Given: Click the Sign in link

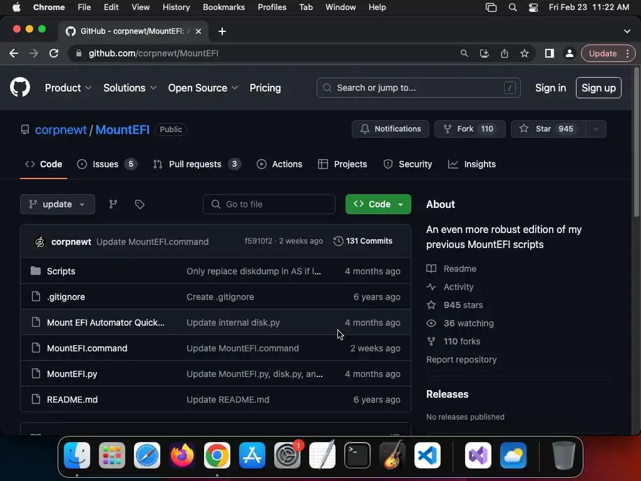Looking at the screenshot, I should click(x=551, y=88).
